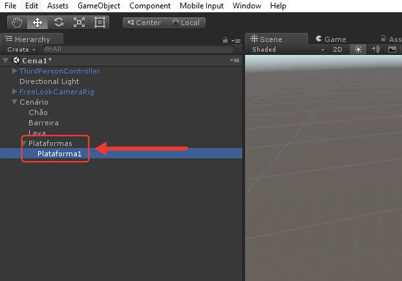The image size is (402, 281).
Task: Switch to the Game tab
Action: coord(331,39)
